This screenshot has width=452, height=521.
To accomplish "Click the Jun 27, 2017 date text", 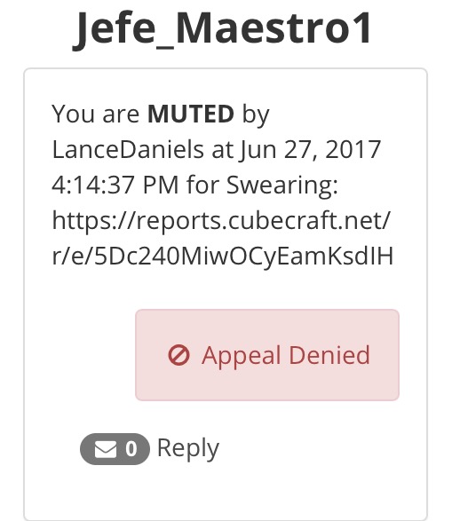I will [310, 150].
